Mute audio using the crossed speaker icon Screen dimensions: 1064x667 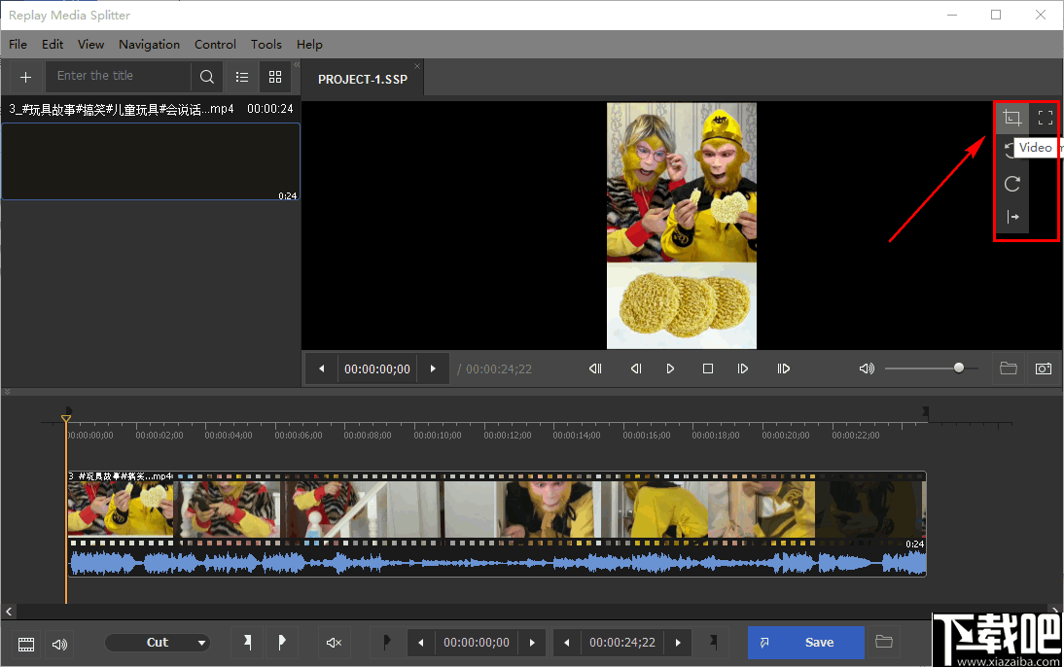coord(334,643)
